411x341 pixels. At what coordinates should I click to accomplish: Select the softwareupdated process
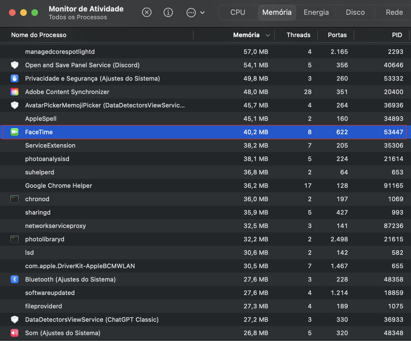[x=50, y=293]
